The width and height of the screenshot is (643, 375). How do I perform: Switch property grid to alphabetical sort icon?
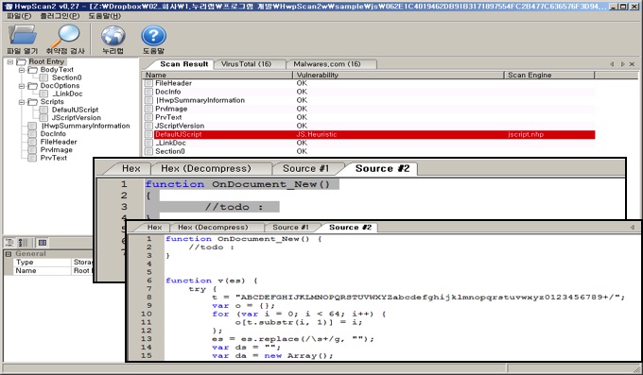[24, 243]
